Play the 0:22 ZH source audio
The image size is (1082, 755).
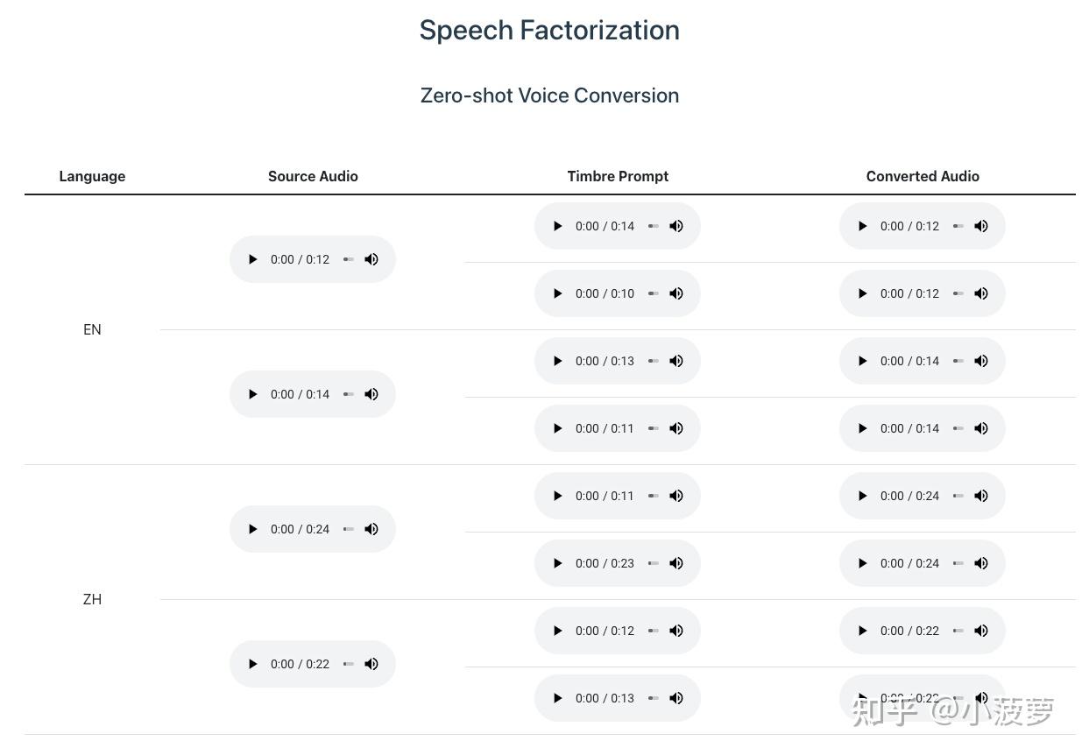[x=253, y=664]
